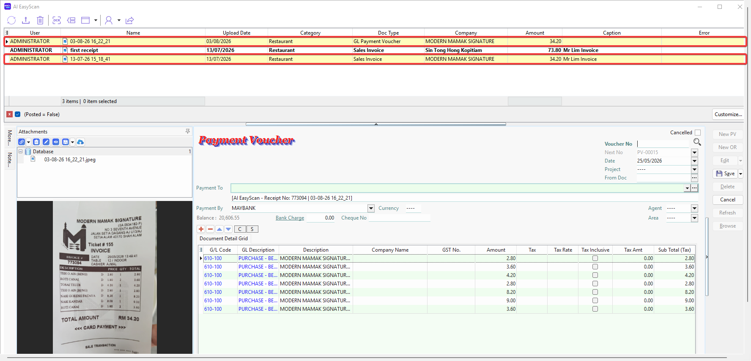Click the upload icon in the top toolbar
Image resolution: width=751 pixels, height=361 pixels.
pos(26,20)
